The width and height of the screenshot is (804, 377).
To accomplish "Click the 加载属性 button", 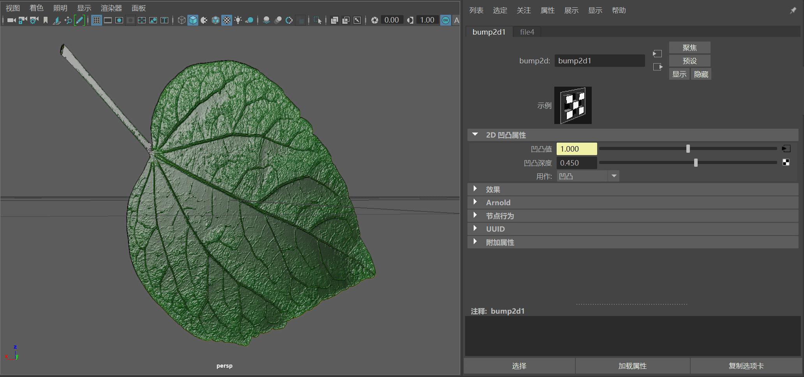I will tap(633, 366).
